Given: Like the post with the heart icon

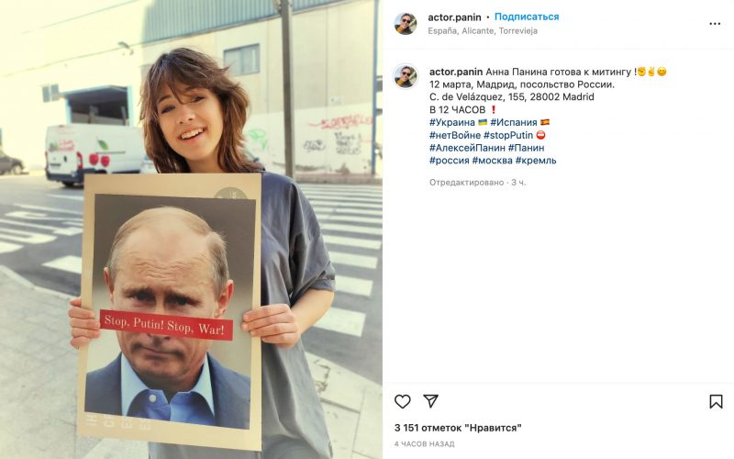Looking at the screenshot, I should tap(402, 401).
